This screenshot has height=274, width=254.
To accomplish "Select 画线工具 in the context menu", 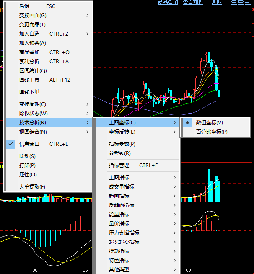I will (x=29, y=80).
